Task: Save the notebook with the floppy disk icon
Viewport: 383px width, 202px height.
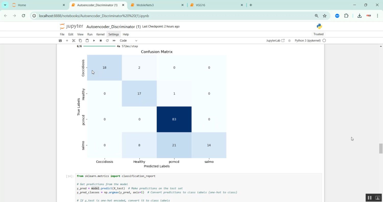Action: [60, 41]
